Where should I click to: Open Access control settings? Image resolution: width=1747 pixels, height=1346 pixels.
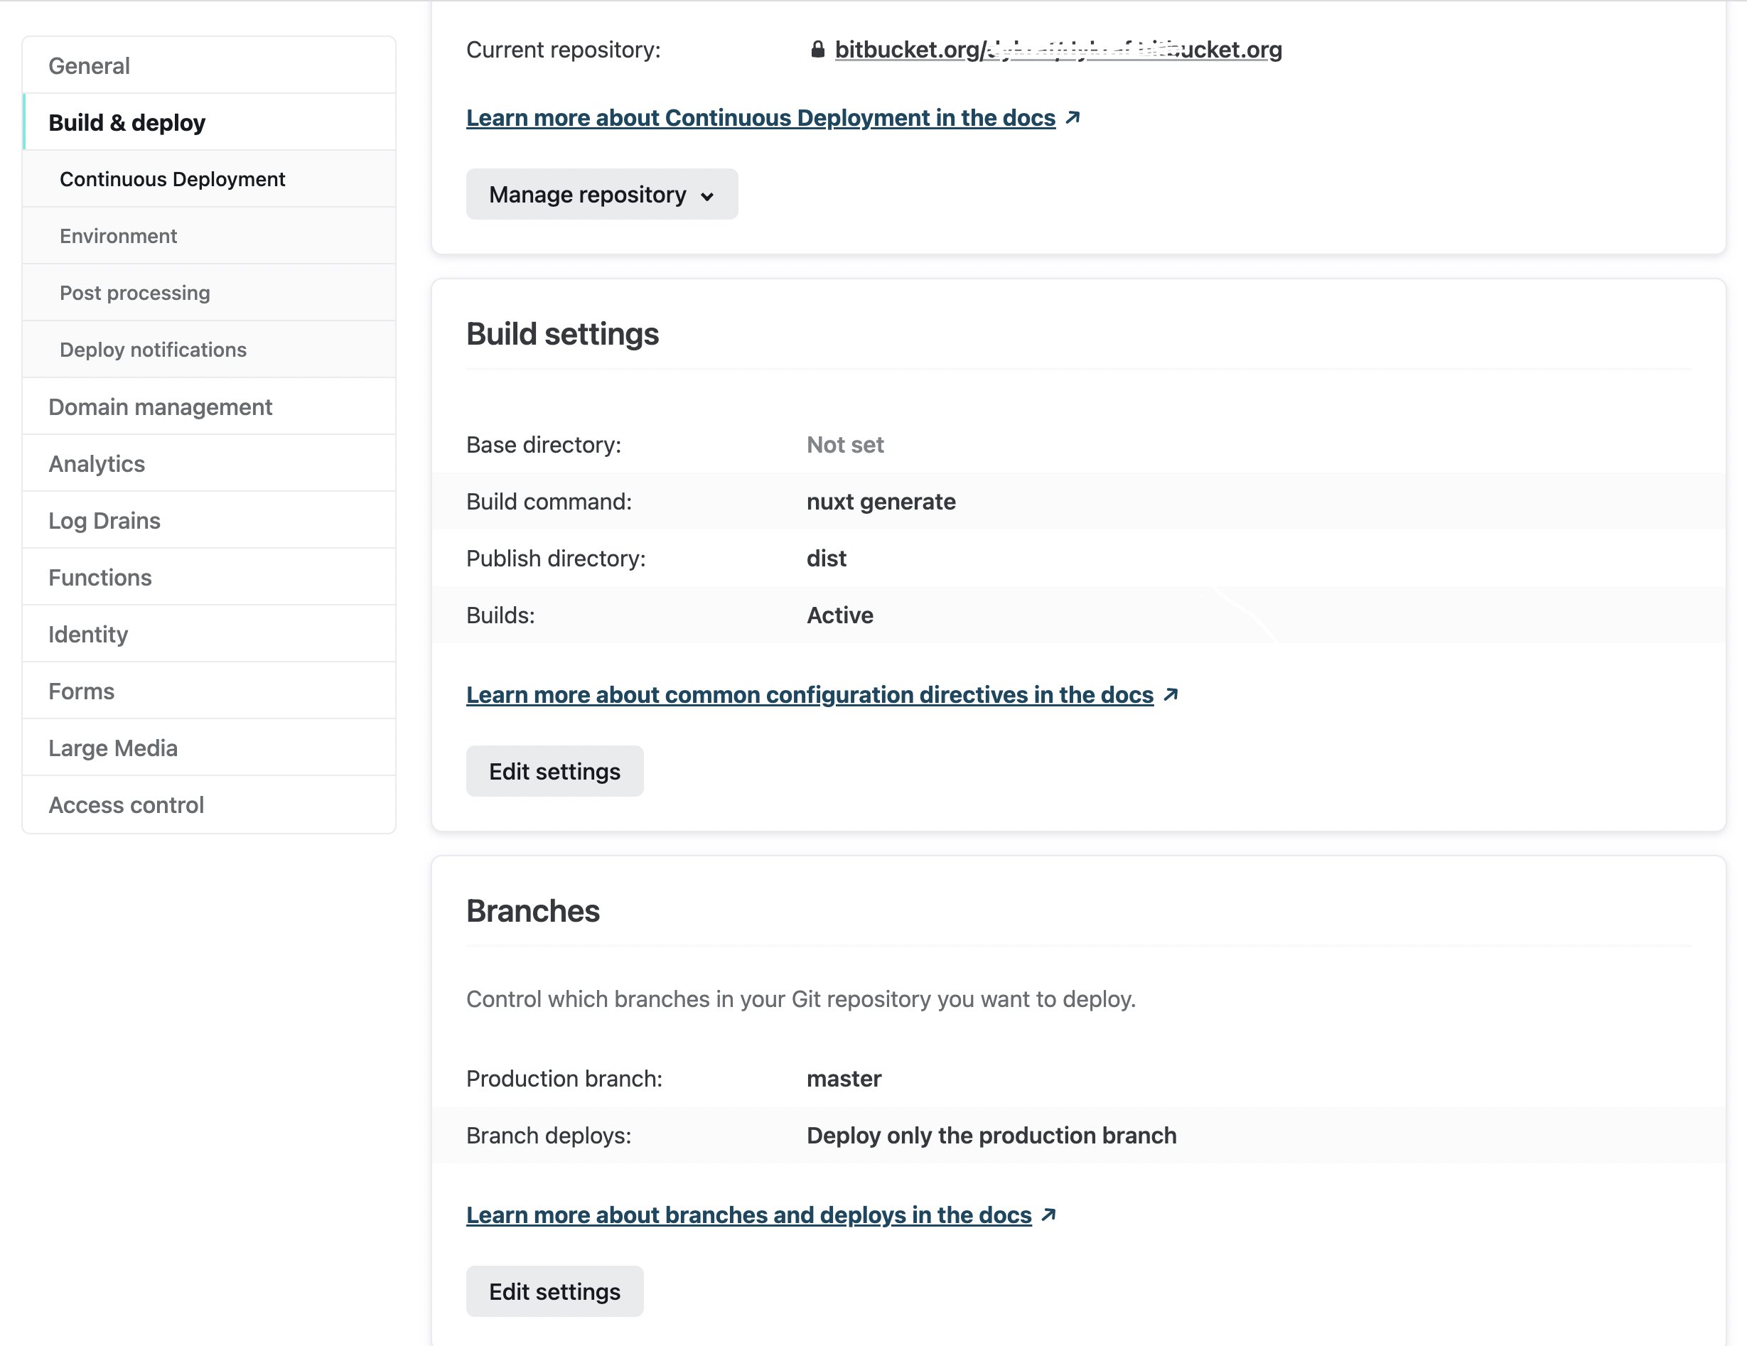point(127,804)
